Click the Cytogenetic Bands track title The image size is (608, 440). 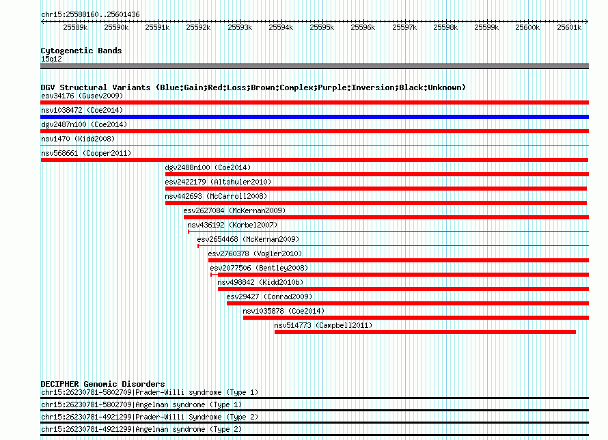(81, 51)
